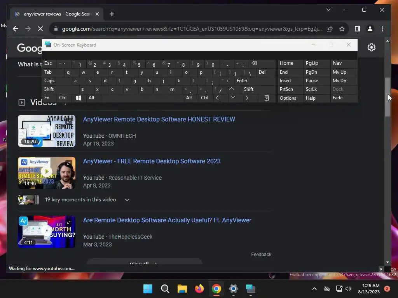Click Feedback link under videos
Viewport: 398px width, 298px height.
[261, 255]
